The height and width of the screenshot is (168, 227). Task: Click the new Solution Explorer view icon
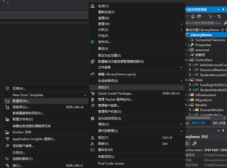(93, 62)
